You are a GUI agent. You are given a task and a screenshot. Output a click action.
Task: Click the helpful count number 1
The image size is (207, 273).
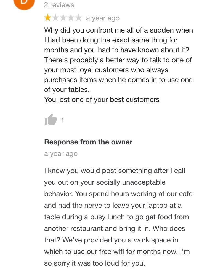(62, 120)
